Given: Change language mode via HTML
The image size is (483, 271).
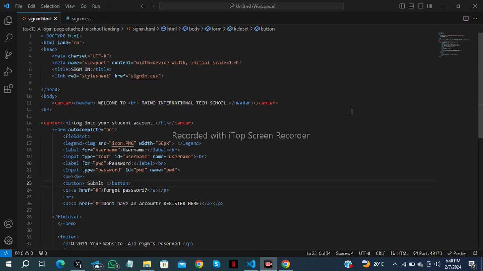Looking at the screenshot, I should [400, 253].
